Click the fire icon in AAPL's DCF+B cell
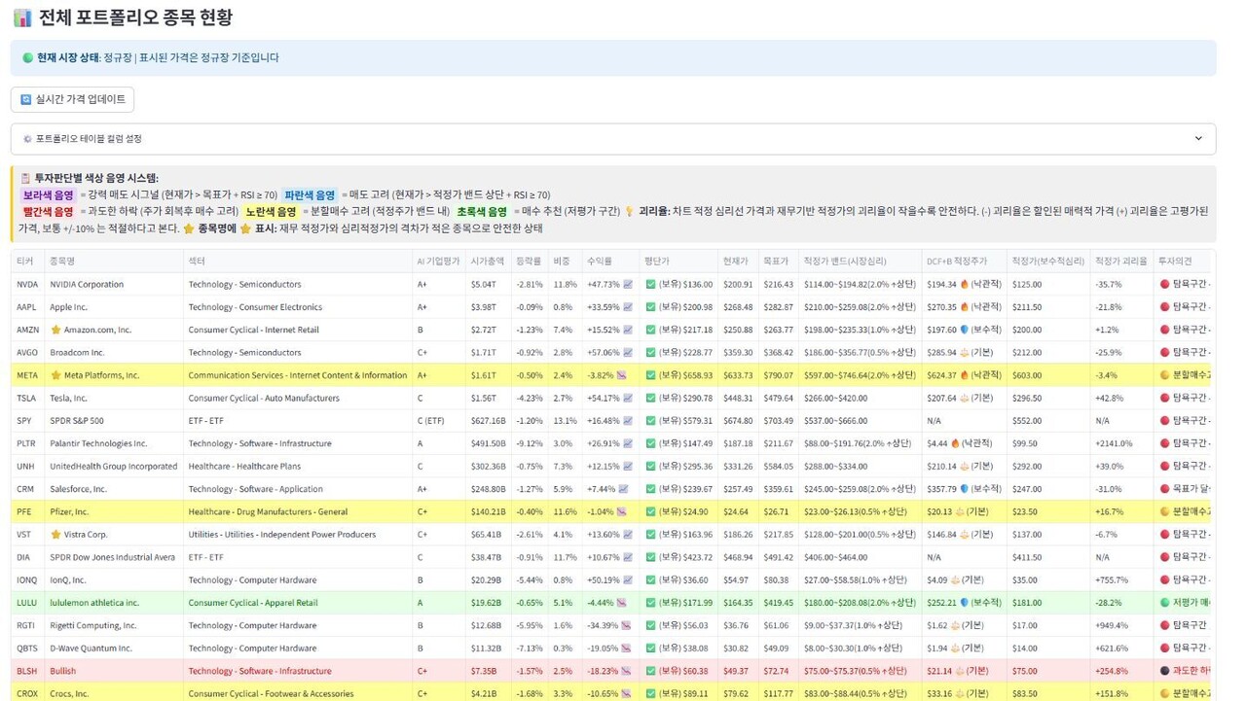The height and width of the screenshot is (701, 1246). pos(965,307)
